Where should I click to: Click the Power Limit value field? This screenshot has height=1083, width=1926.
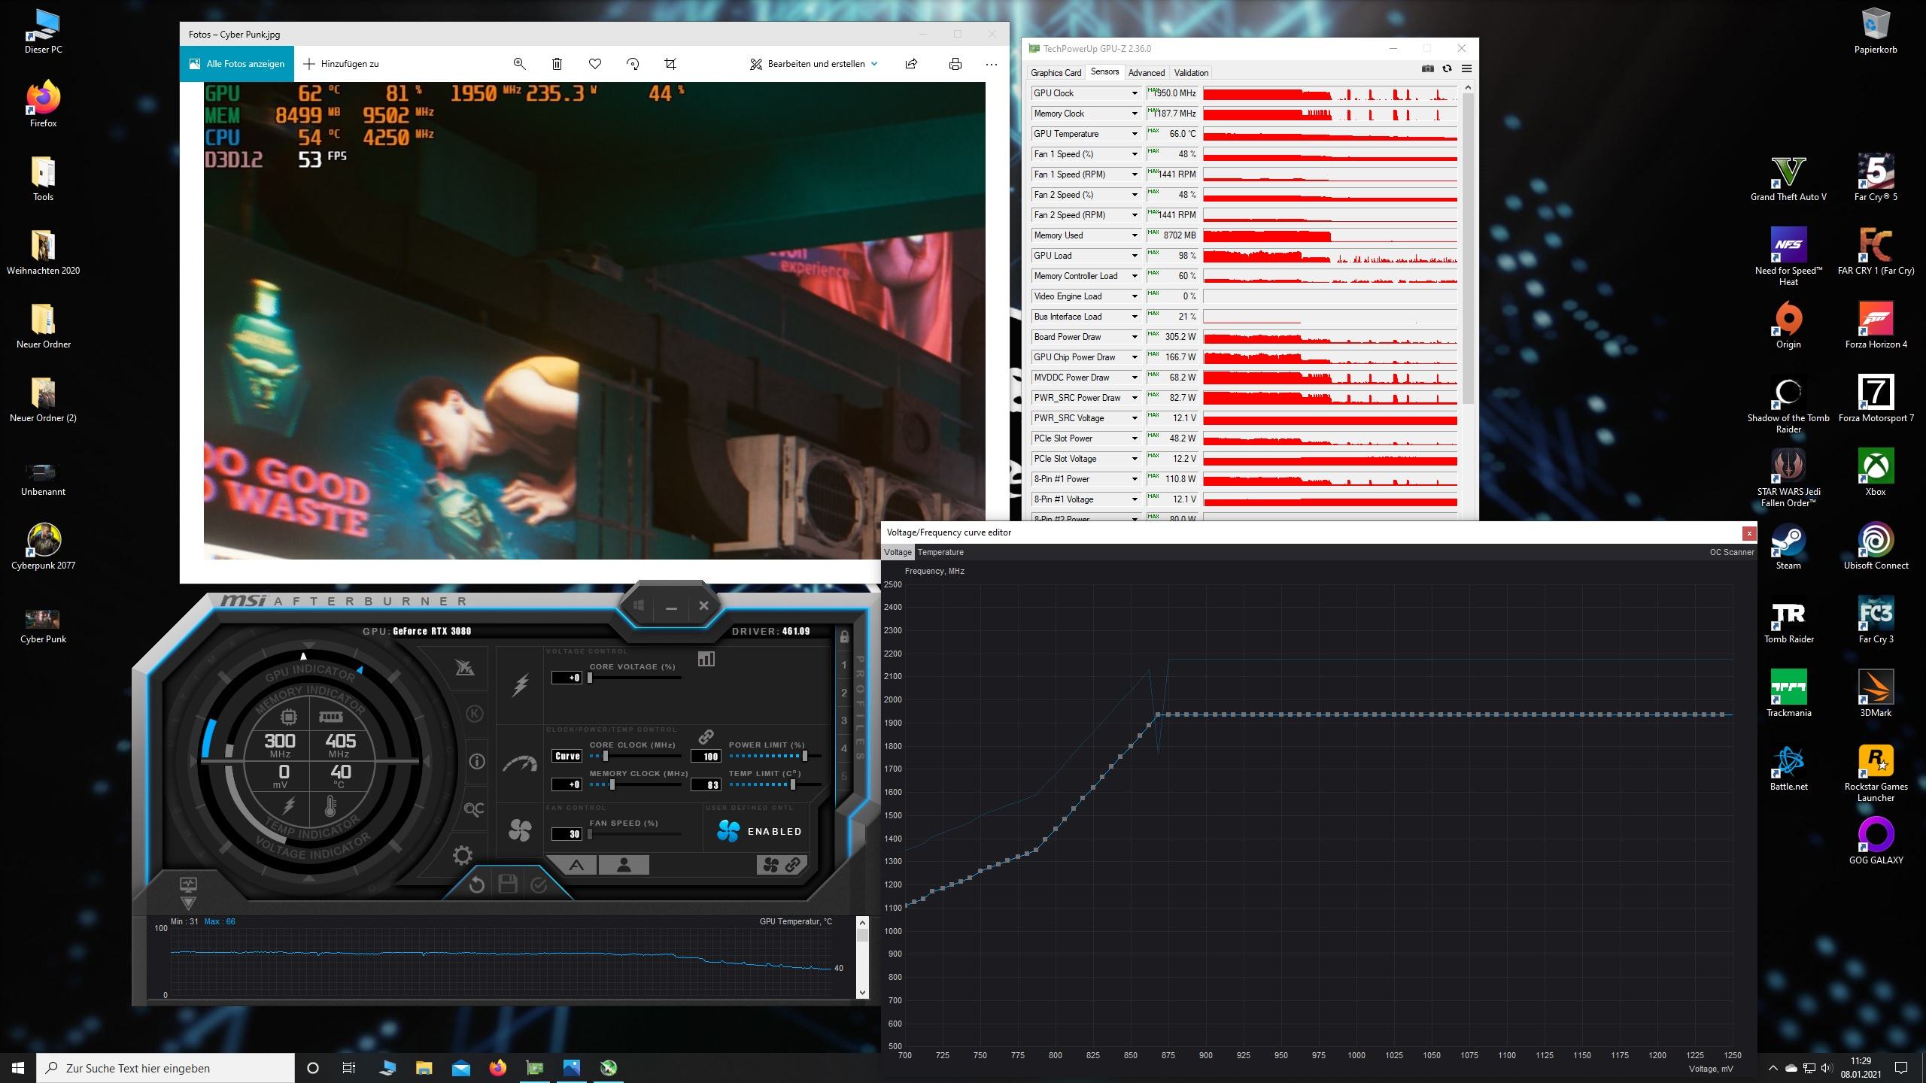coord(706,756)
